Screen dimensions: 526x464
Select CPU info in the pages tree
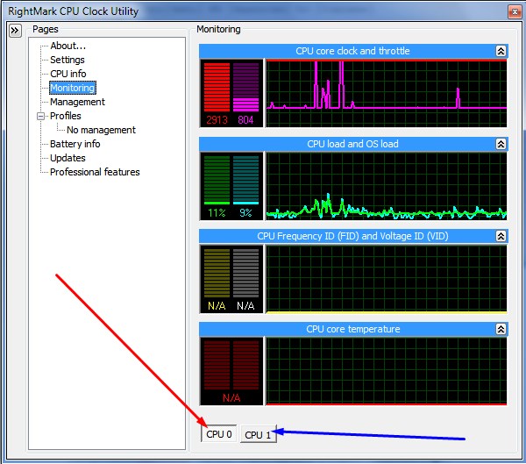68,74
